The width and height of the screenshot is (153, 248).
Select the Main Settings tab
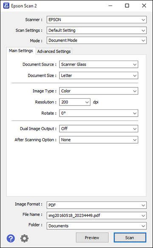click(21, 51)
